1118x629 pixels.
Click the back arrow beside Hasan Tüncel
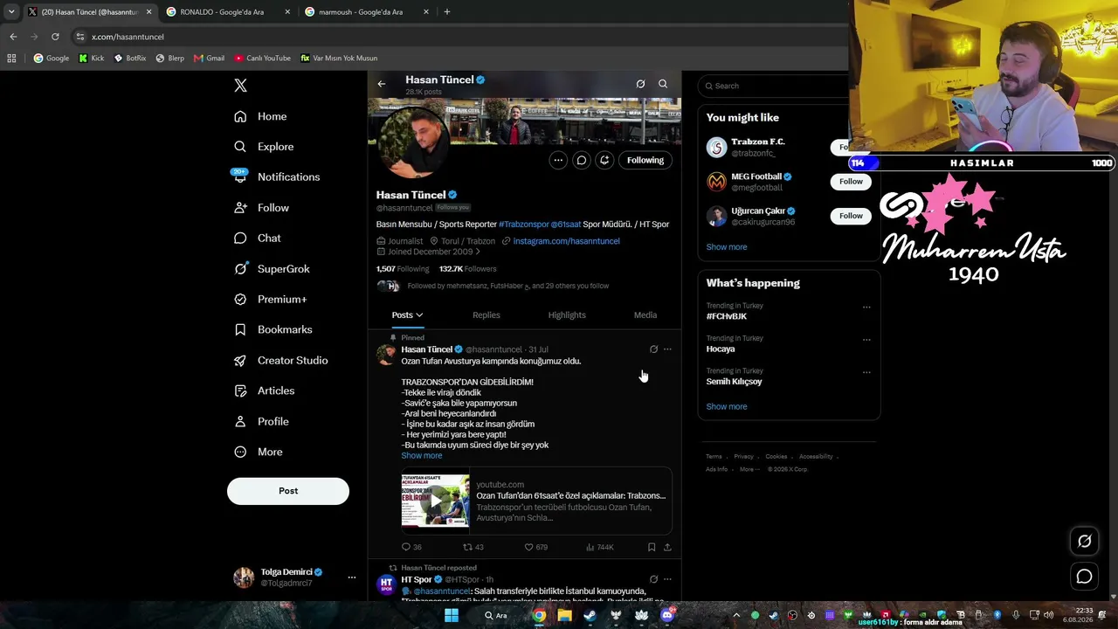tap(382, 84)
